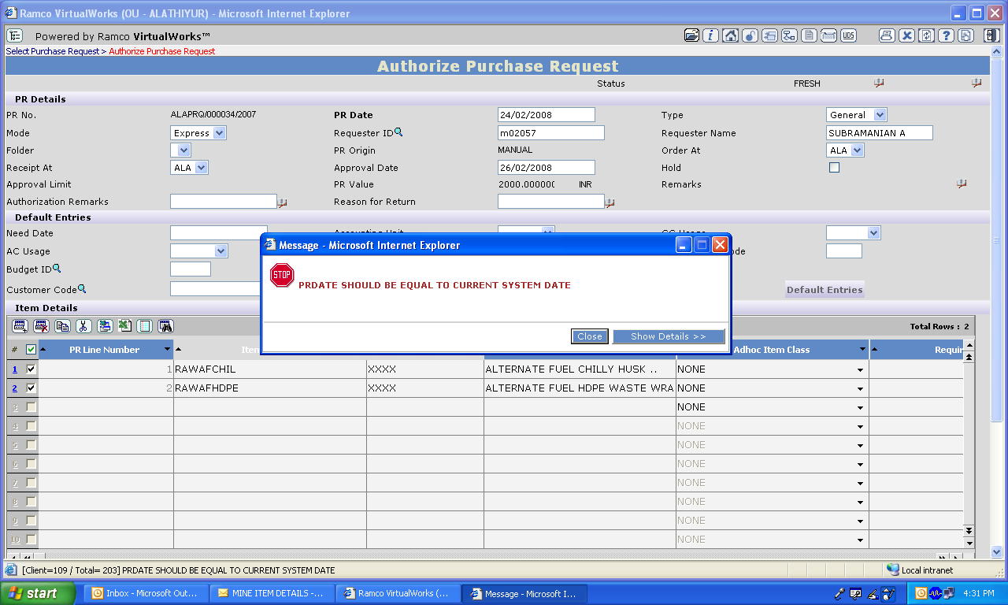The width and height of the screenshot is (1008, 605).
Task: Open Adhoc Item Class dropdown for RAWAFCHIL row
Action: [x=859, y=369]
